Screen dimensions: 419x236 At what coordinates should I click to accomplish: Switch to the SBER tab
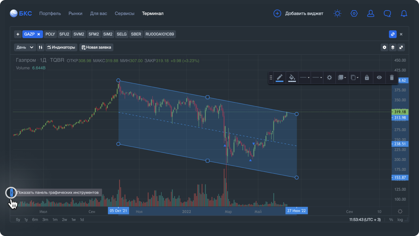136,34
